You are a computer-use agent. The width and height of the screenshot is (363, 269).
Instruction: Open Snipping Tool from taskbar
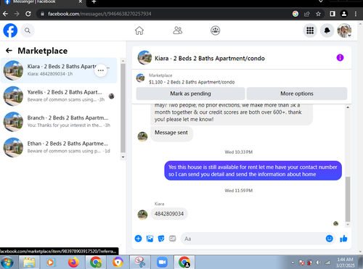(140, 262)
